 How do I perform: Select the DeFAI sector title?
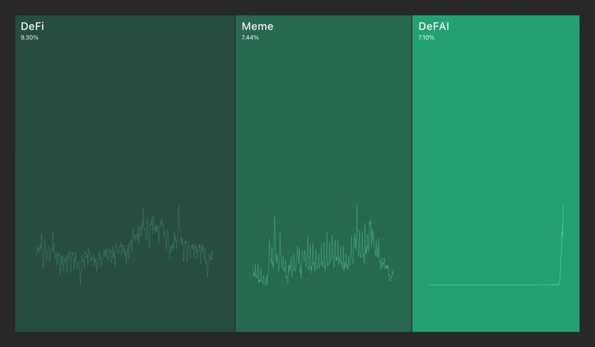433,27
